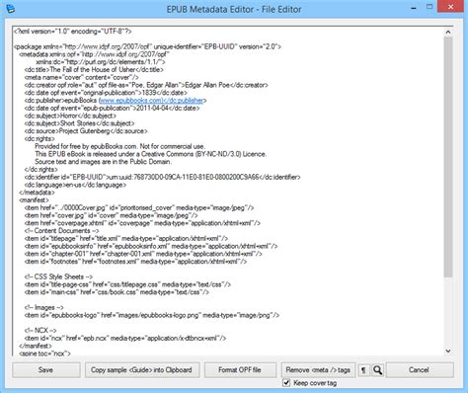This screenshot has width=468, height=393.
Task: Click Format OPF file button
Action: click(x=240, y=370)
